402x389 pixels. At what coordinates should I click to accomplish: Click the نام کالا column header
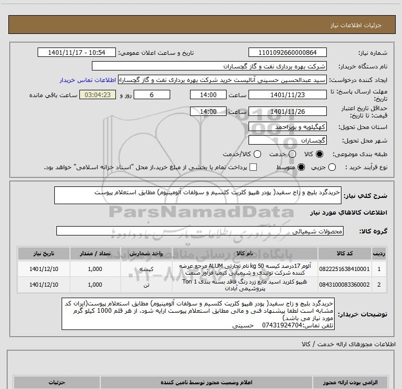[x=245, y=253]
